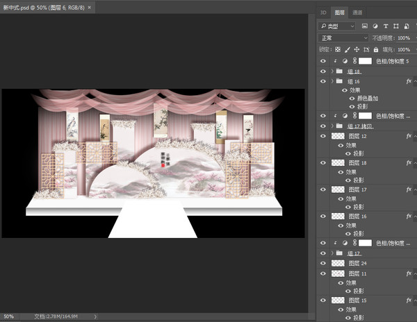Filter layers by smart object icon

(x=407, y=26)
